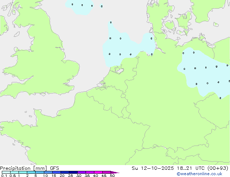Click the arrow tip above 50 on legend

click(x=115, y=172)
